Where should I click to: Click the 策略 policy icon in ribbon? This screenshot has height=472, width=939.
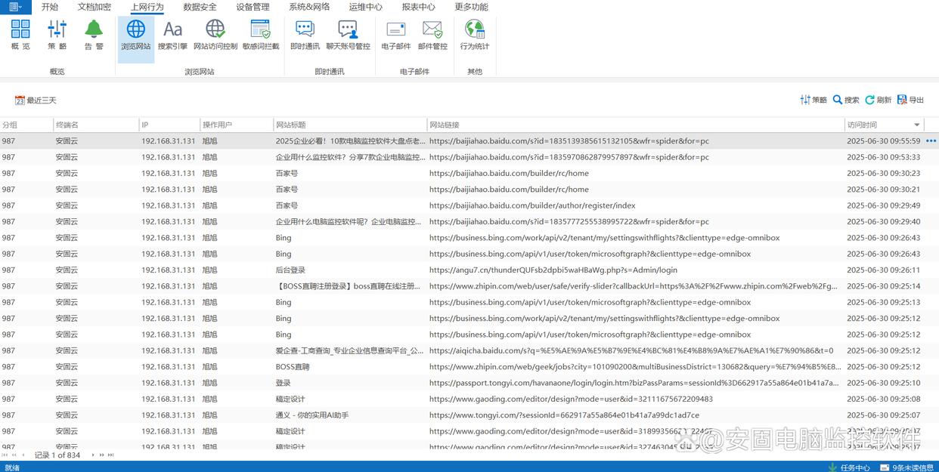point(57,35)
